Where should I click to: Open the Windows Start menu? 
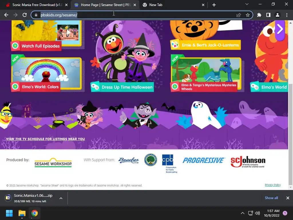tap(9, 213)
